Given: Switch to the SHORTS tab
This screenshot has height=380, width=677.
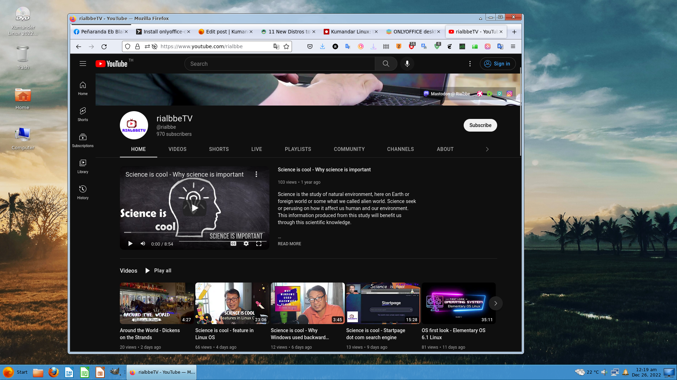Looking at the screenshot, I should click(219, 149).
